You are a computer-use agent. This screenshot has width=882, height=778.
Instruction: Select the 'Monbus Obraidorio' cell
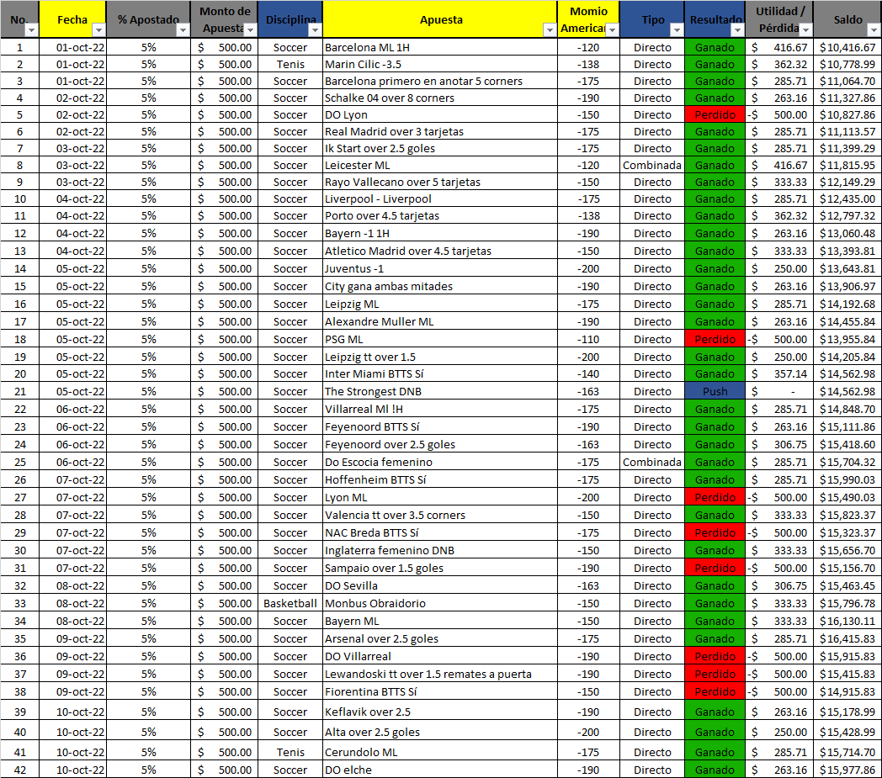pyautogui.click(x=440, y=603)
